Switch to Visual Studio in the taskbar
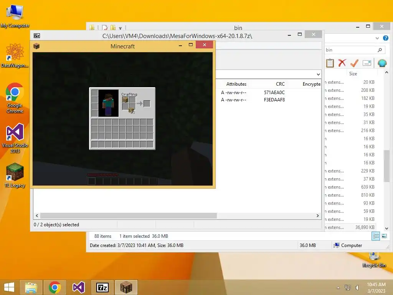 point(78,287)
